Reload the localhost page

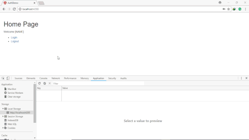click(x=14, y=9)
